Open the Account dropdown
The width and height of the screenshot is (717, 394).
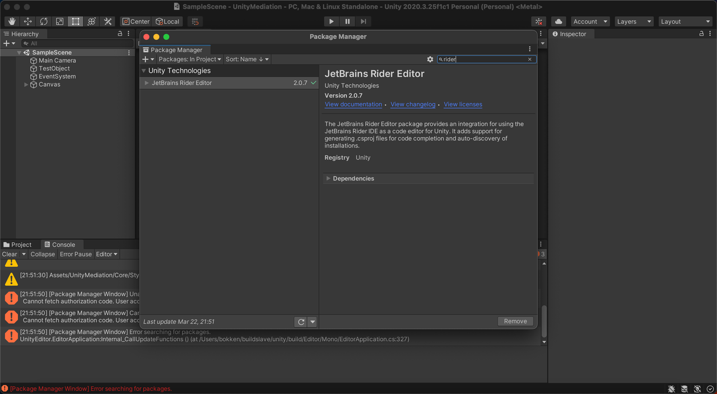(x=590, y=21)
